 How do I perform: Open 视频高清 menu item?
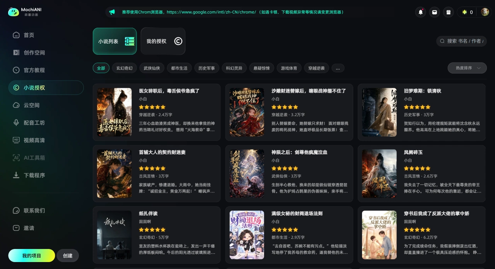click(46, 140)
